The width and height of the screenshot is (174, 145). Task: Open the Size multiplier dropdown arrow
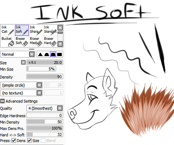click(23, 62)
